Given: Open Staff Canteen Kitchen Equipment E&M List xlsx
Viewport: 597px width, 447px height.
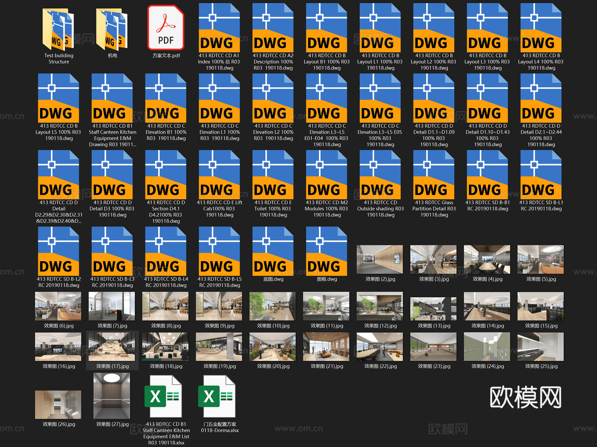Looking at the screenshot, I should coord(166,397).
